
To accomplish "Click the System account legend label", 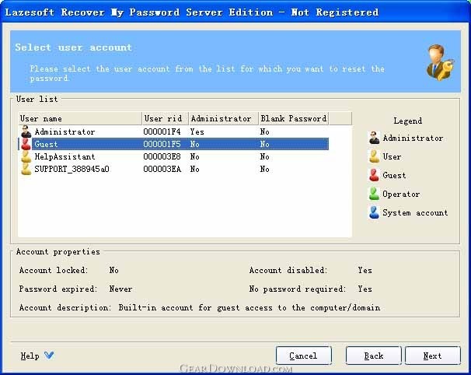I will pyautogui.click(x=415, y=212).
